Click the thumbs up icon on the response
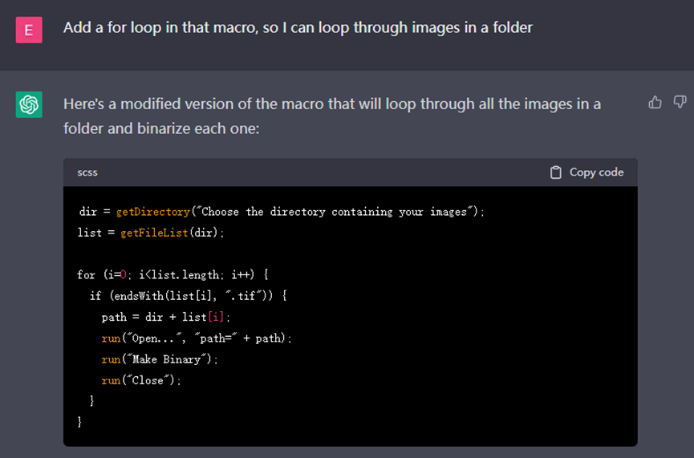This screenshot has width=694, height=458. (655, 102)
